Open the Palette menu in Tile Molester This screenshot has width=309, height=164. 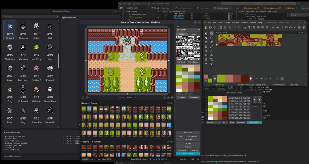click(244, 22)
